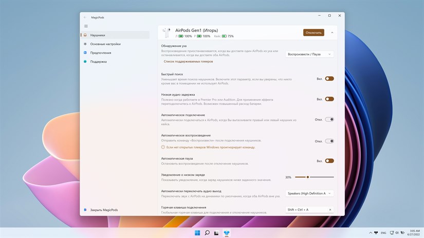Go to Предпочтения sidebar item
This screenshot has width=424, height=238.
pyautogui.click(x=101, y=53)
